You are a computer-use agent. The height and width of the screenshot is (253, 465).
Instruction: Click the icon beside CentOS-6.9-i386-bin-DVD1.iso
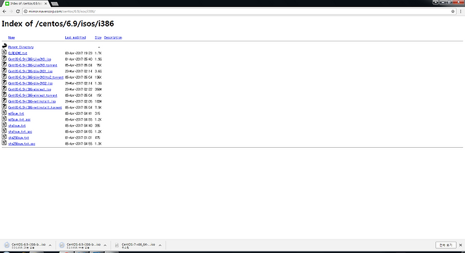pyautogui.click(x=4, y=70)
